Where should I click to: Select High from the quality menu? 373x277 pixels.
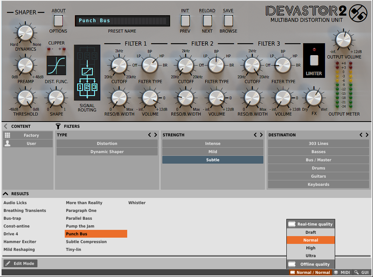pos(311,248)
